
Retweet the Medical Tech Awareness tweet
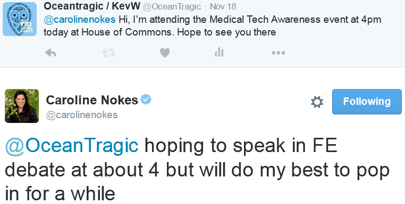pyautogui.click(x=108, y=53)
